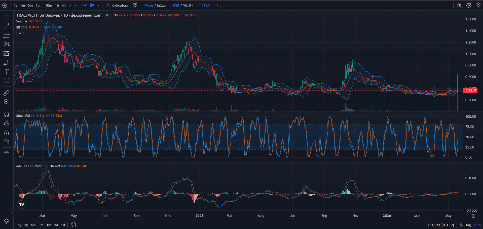Switch between Price and MCap
This screenshot has width=483, height=229.
(155, 5)
